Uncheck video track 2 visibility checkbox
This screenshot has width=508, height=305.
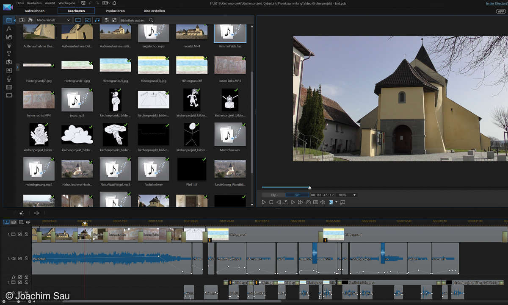[20, 282]
